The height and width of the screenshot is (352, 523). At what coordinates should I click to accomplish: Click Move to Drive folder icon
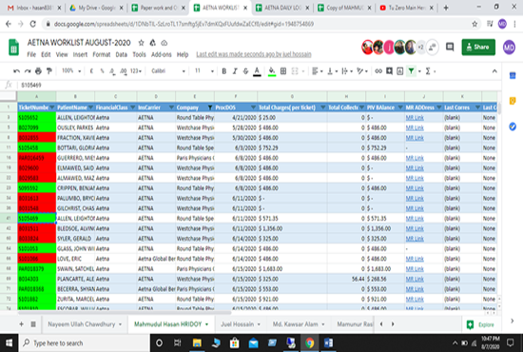(x=152, y=43)
